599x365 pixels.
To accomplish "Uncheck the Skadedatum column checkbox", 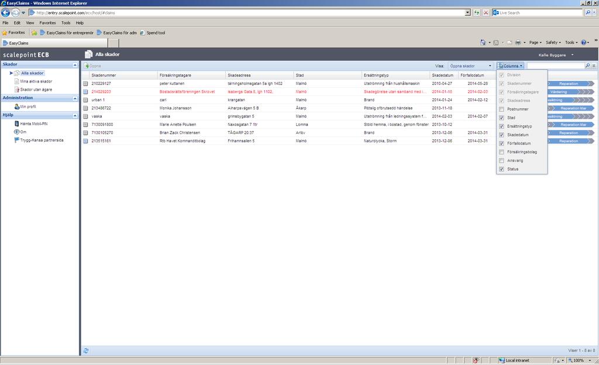I will [501, 135].
